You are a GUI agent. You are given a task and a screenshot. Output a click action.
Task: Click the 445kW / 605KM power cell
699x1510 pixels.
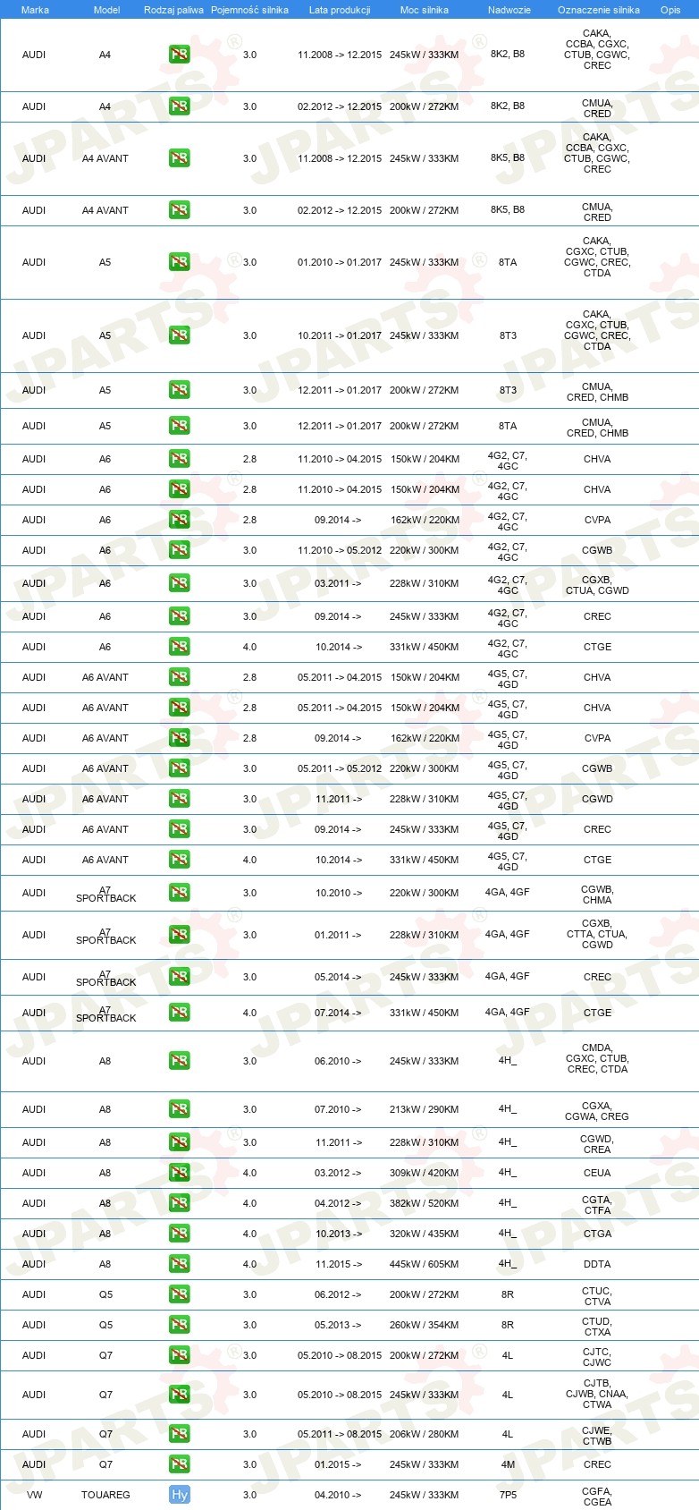pos(425,1263)
